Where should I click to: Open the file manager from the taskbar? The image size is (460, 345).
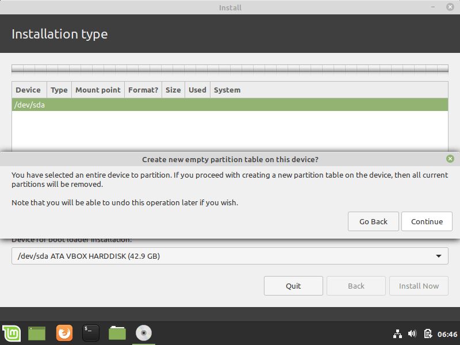117,333
